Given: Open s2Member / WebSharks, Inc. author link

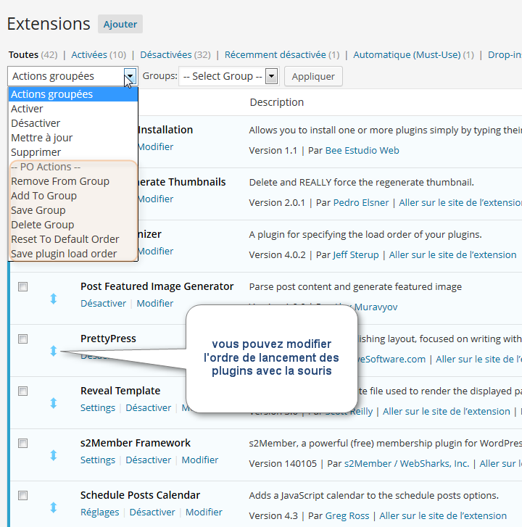Looking at the screenshot, I should (x=407, y=463).
